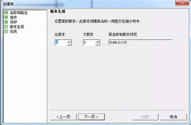The image size is (191, 125).
Task: Click into the 主版本 number field
Action: [x=61, y=42]
